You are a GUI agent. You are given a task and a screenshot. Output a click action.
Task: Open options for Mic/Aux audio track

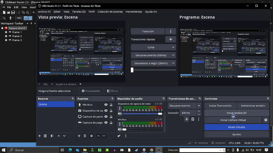click(120, 124)
